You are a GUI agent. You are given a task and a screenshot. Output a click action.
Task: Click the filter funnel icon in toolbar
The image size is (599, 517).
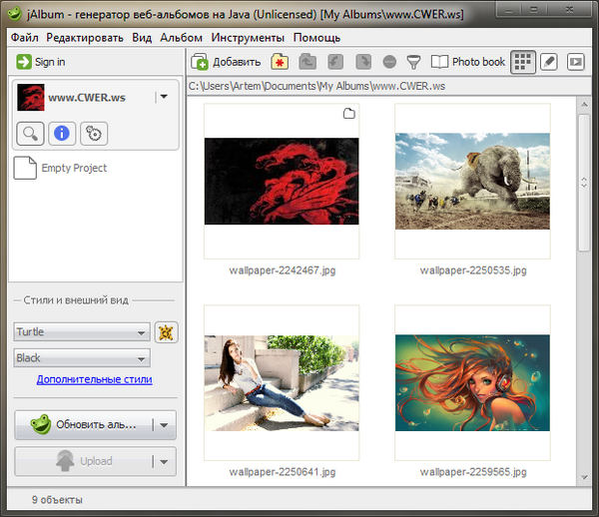click(413, 62)
